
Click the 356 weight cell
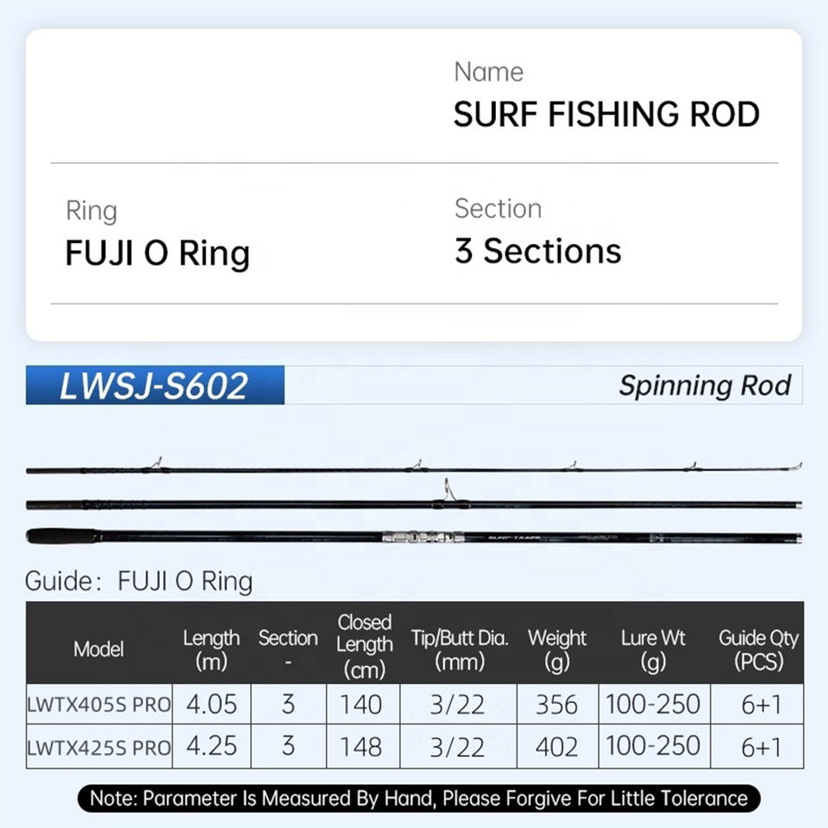pyautogui.click(x=556, y=705)
